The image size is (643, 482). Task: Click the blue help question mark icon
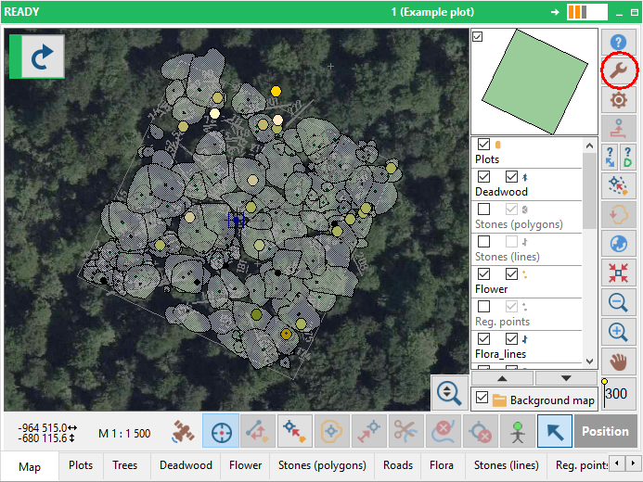pyautogui.click(x=619, y=42)
